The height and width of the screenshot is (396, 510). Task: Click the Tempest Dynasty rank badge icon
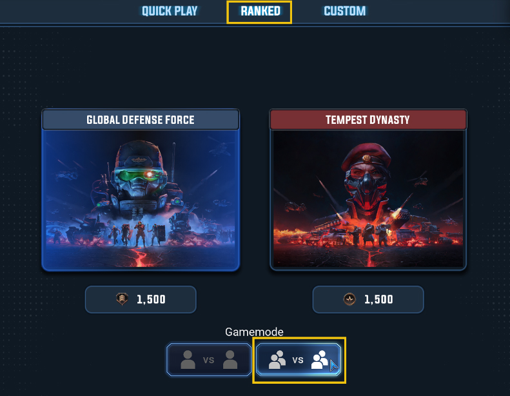tap(349, 299)
